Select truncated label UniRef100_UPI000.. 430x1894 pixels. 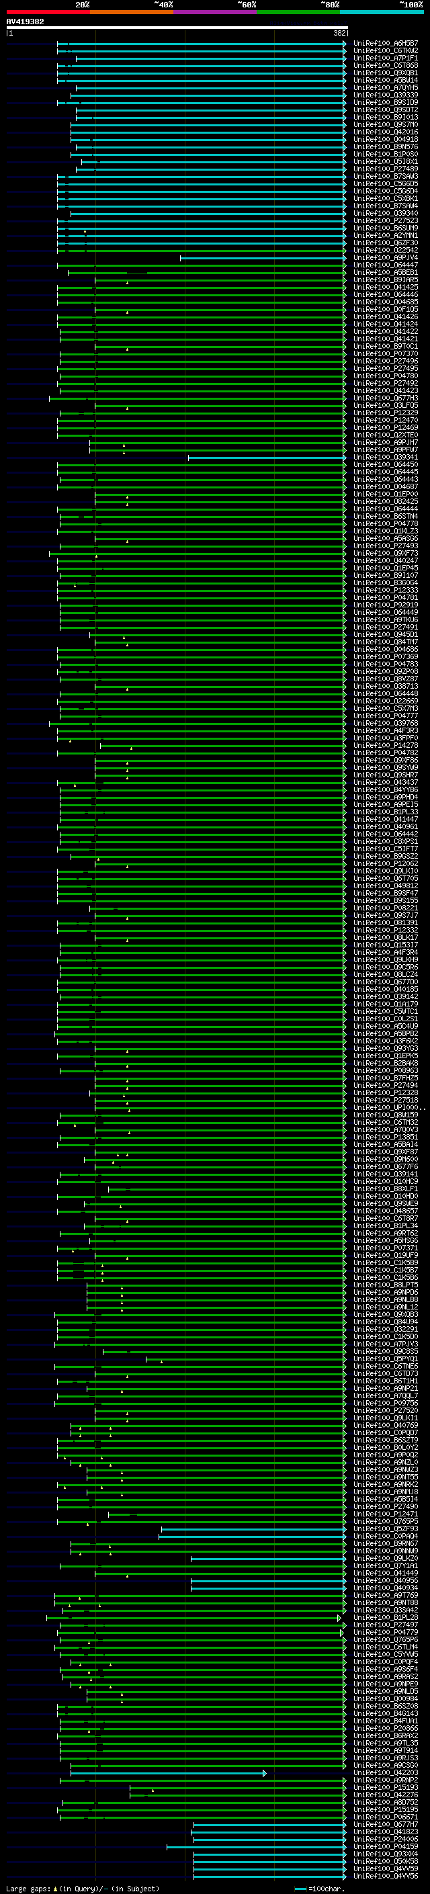tap(389, 1107)
